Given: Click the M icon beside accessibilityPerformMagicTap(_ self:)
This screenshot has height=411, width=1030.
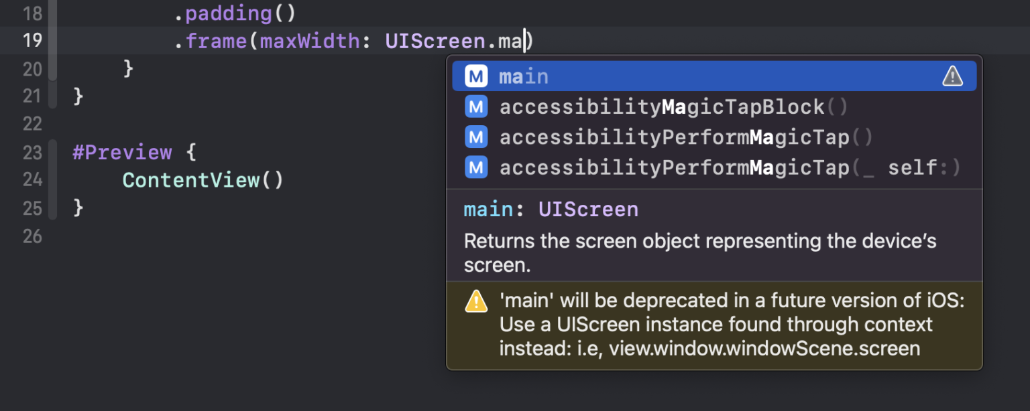Looking at the screenshot, I should click(476, 167).
